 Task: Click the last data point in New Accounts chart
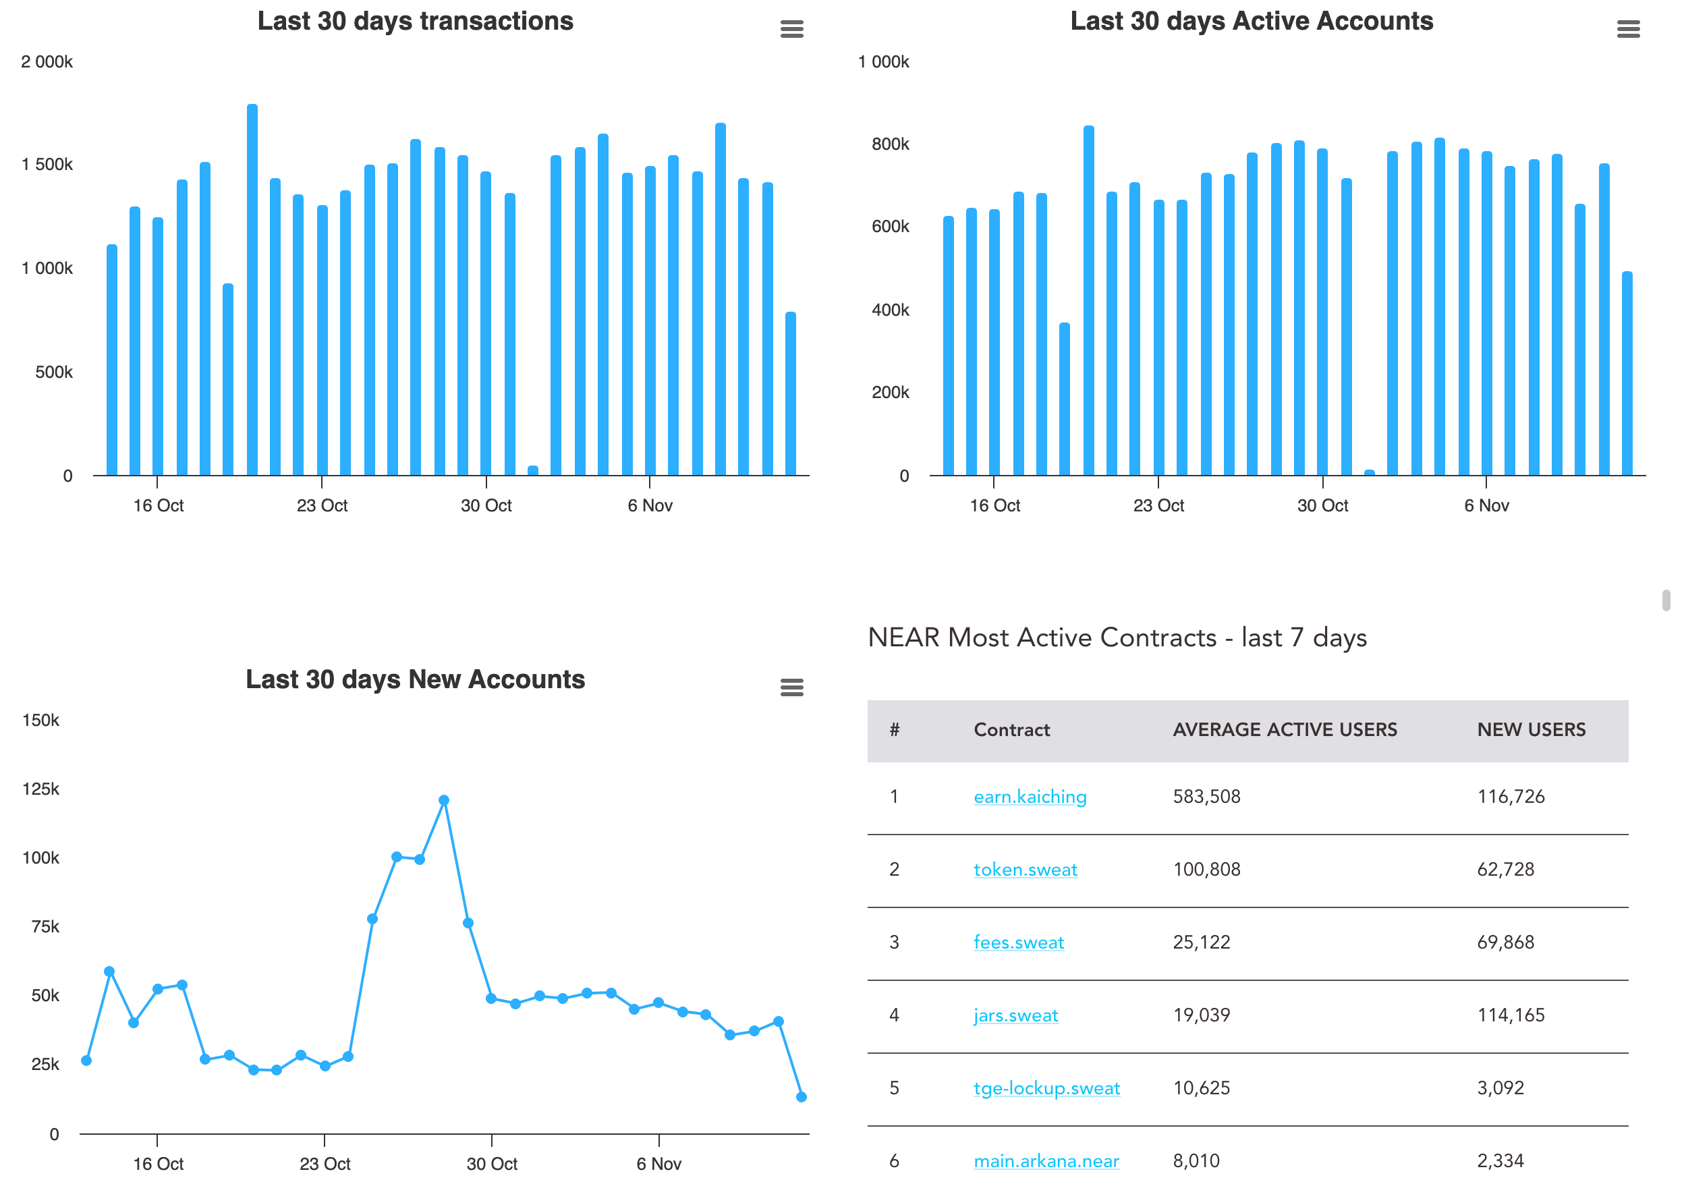pyautogui.click(x=801, y=1097)
